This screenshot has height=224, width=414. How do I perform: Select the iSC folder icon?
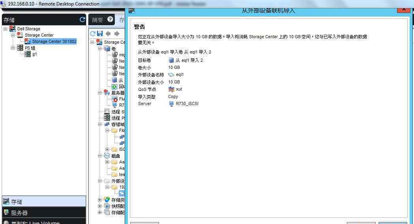pyautogui.click(x=114, y=149)
